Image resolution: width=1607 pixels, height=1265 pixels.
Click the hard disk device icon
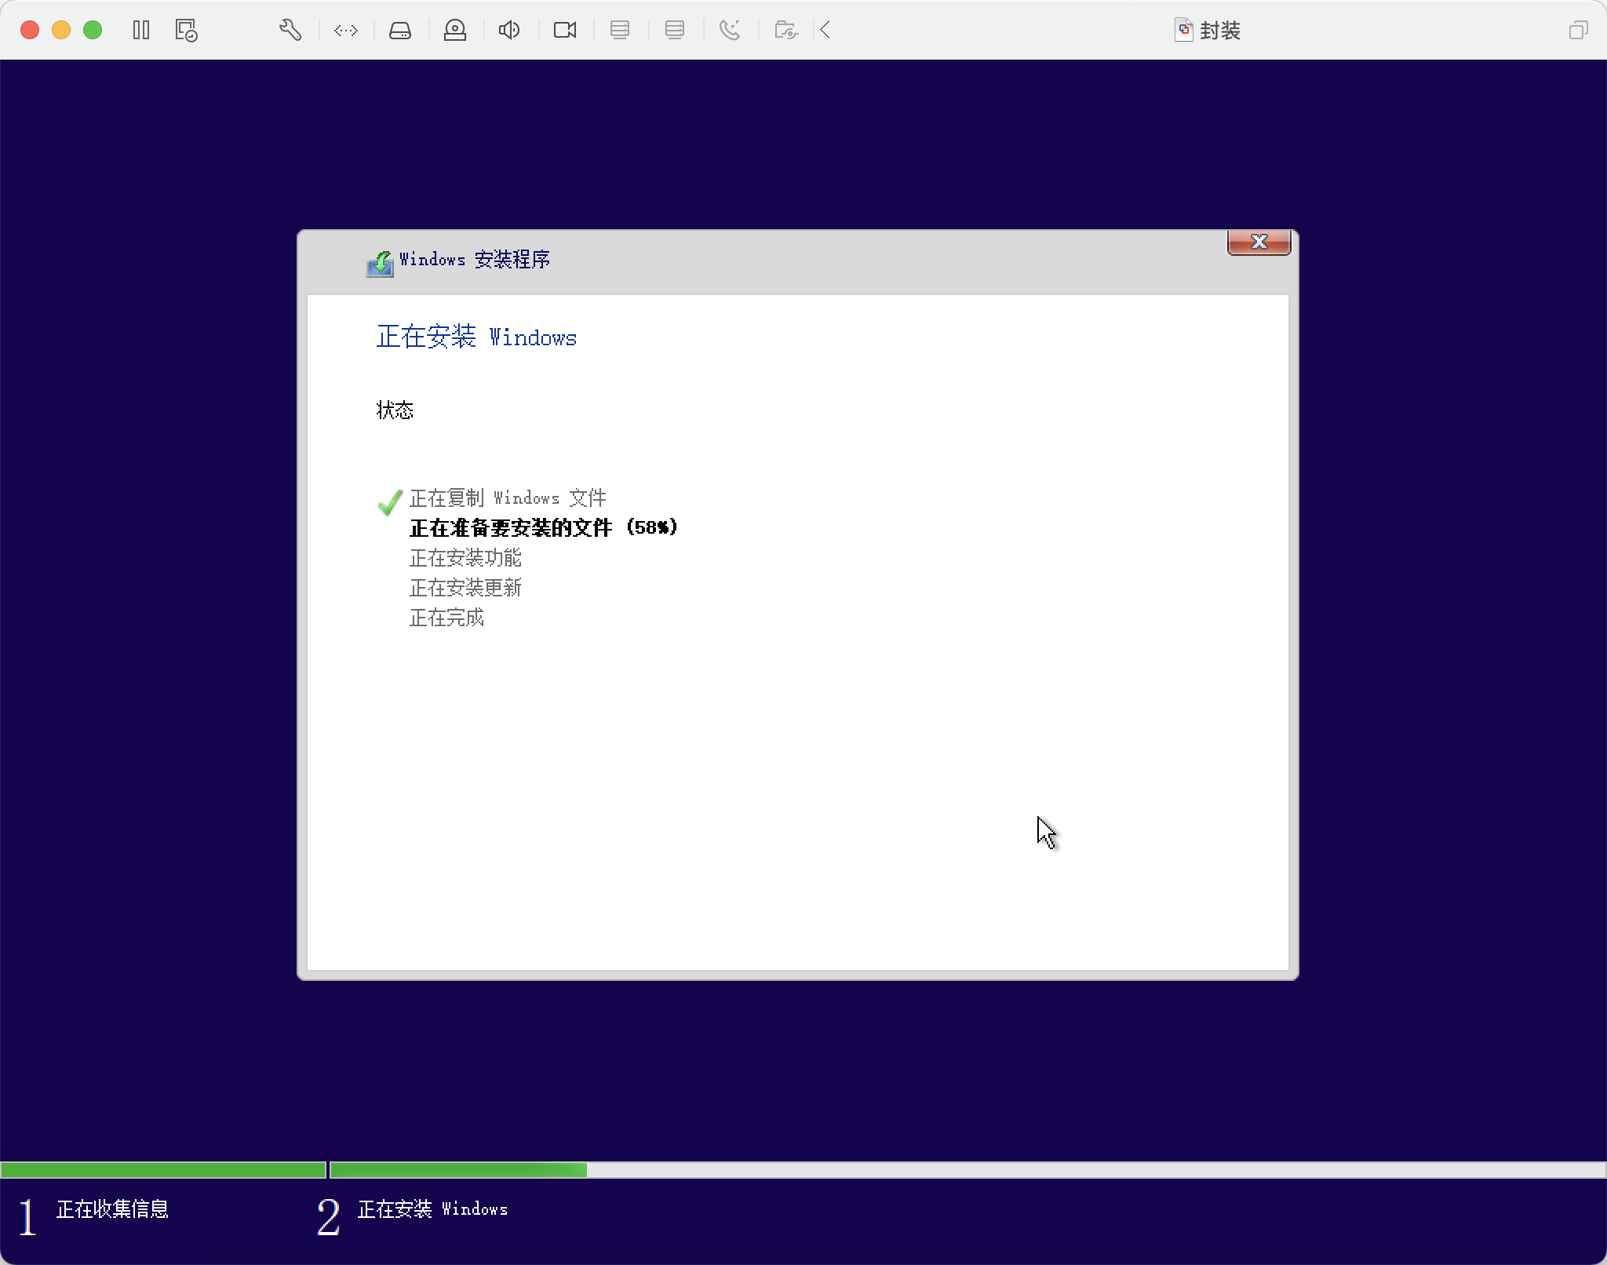[400, 31]
